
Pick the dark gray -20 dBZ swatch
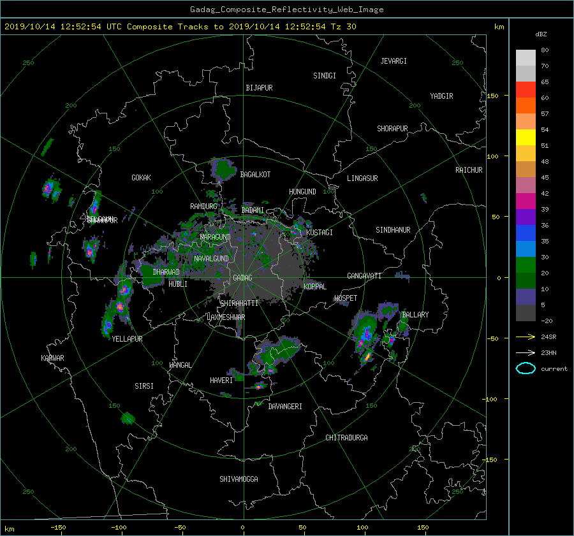(x=526, y=313)
